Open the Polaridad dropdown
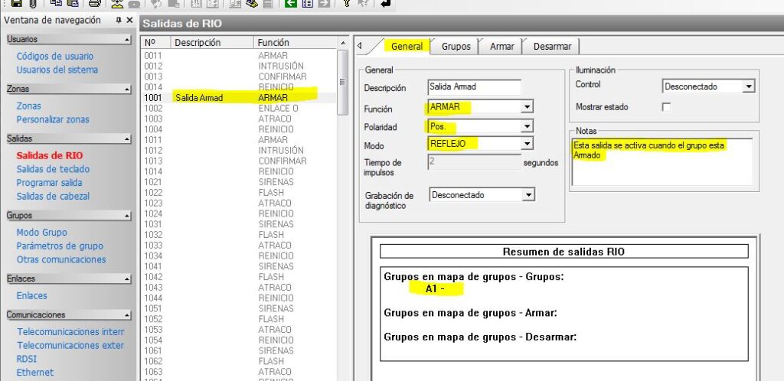 coord(527,127)
